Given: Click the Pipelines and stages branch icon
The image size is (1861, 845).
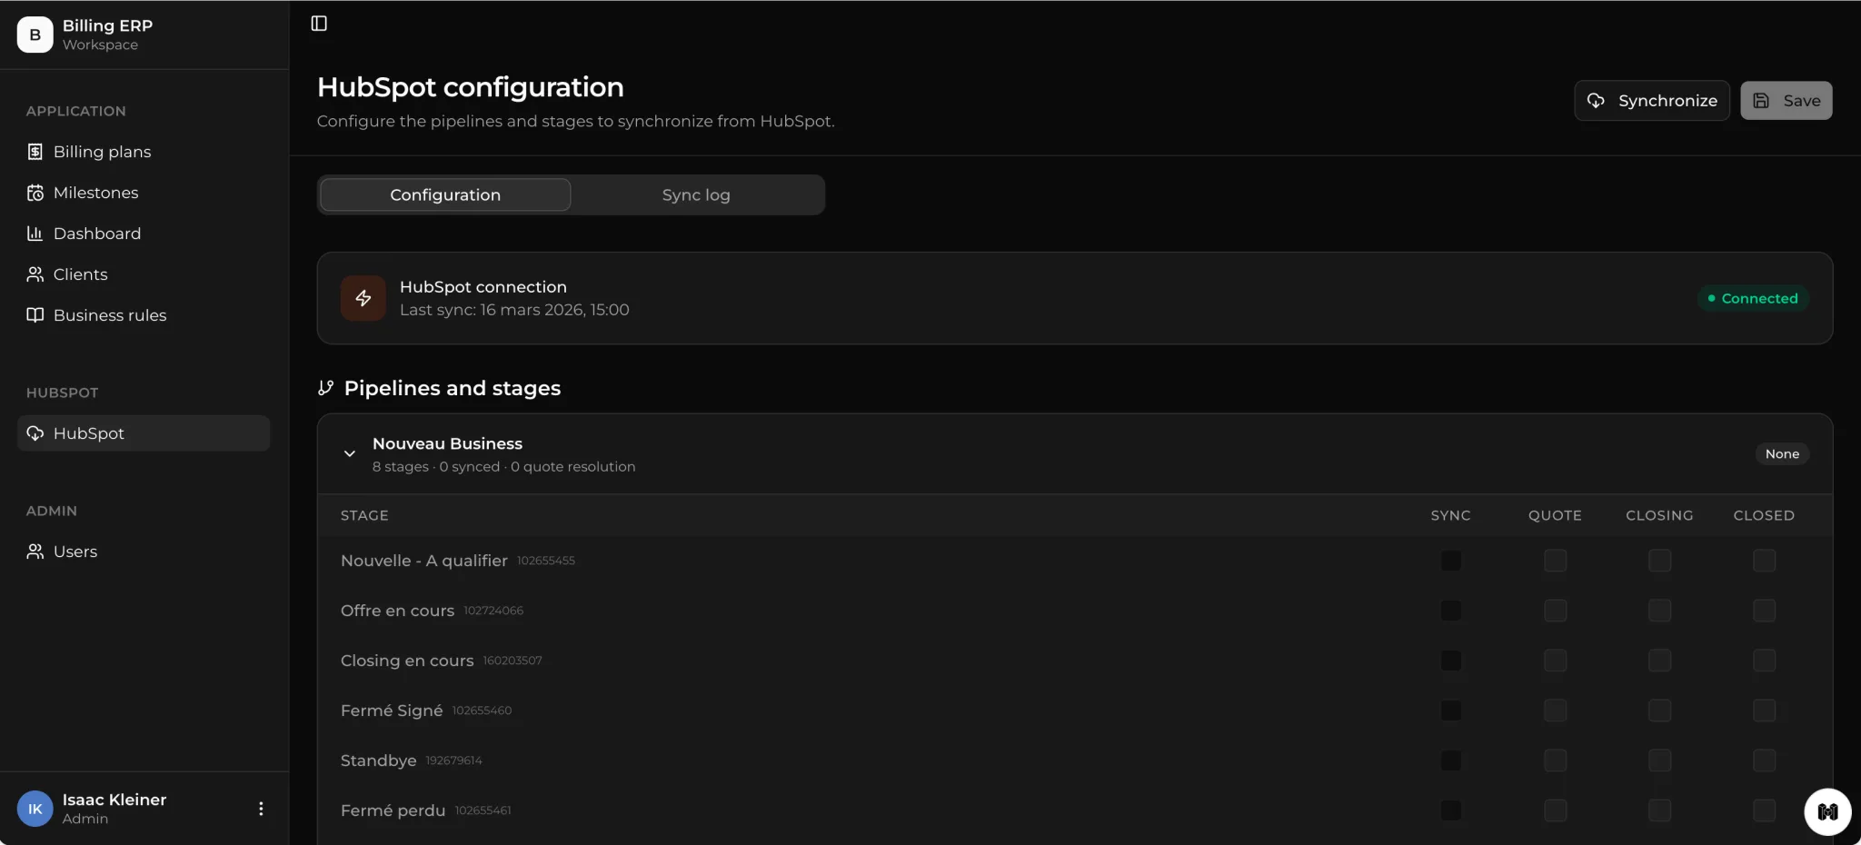Looking at the screenshot, I should tap(326, 388).
